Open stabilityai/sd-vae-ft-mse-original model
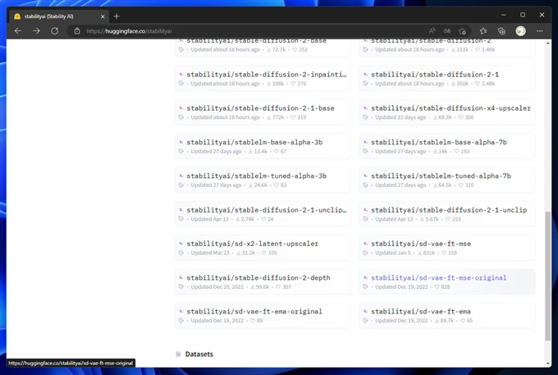The width and height of the screenshot is (558, 375). coord(446,281)
